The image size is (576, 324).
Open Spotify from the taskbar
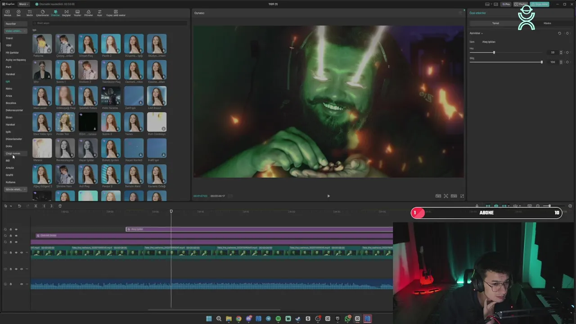pyautogui.click(x=278, y=319)
